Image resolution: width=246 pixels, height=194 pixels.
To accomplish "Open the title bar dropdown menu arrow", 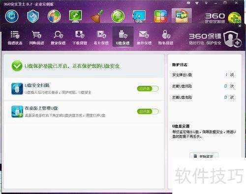I will [206, 3].
